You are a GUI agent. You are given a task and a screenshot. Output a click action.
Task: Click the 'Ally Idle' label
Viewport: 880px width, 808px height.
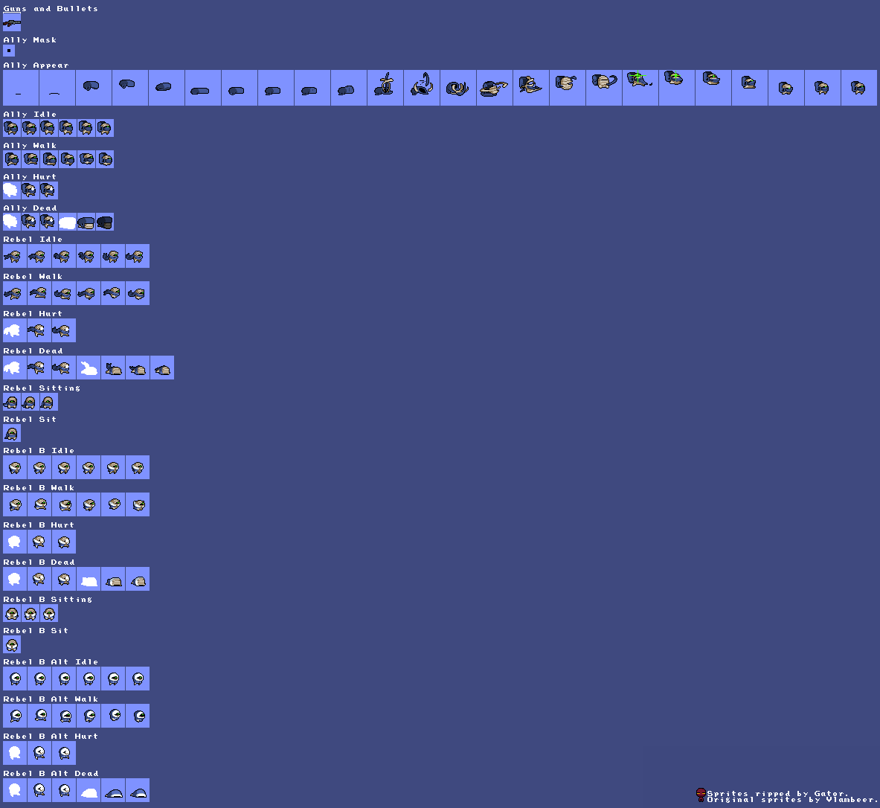(x=30, y=114)
